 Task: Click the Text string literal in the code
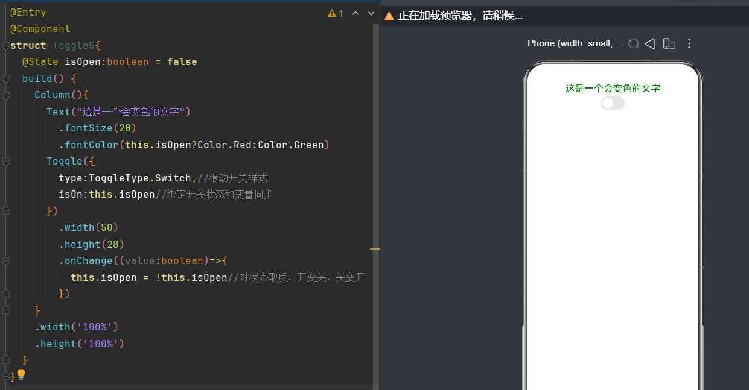(131, 112)
